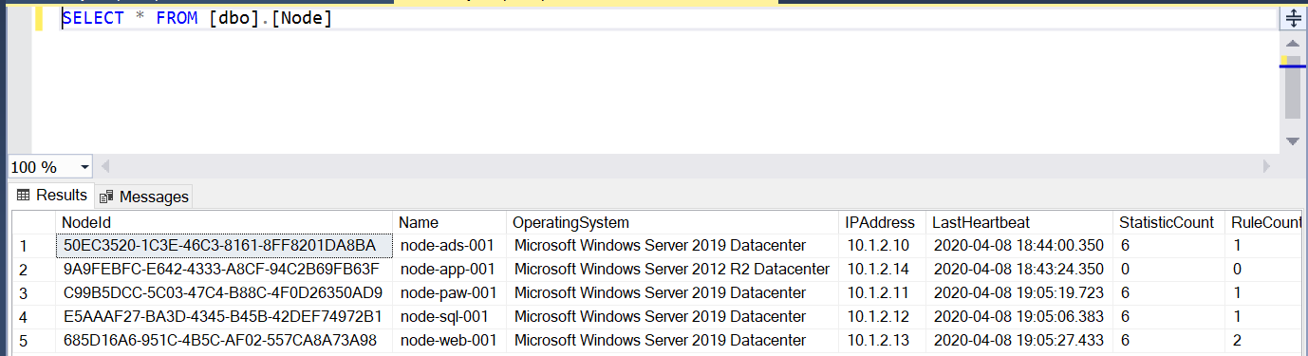
Task: Select the OperatingSystem column header
Action: [x=673, y=222]
